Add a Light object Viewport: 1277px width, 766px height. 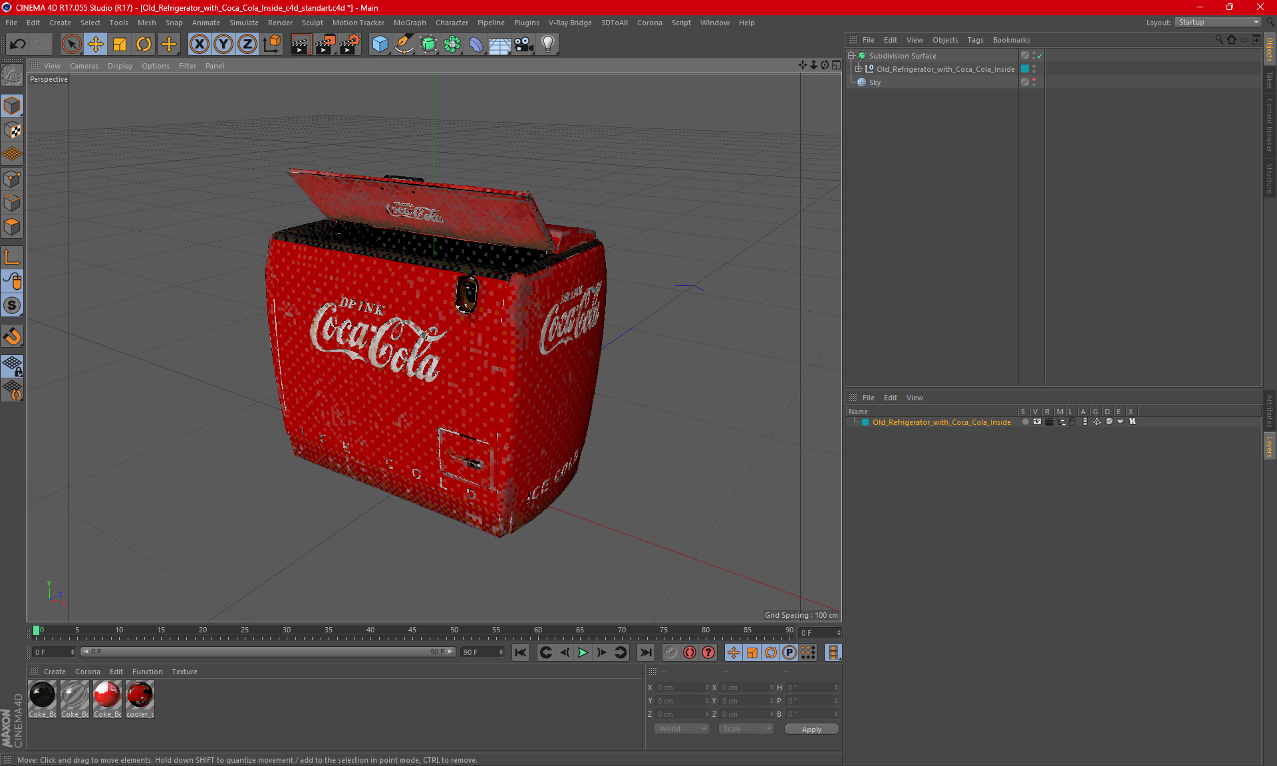(548, 45)
